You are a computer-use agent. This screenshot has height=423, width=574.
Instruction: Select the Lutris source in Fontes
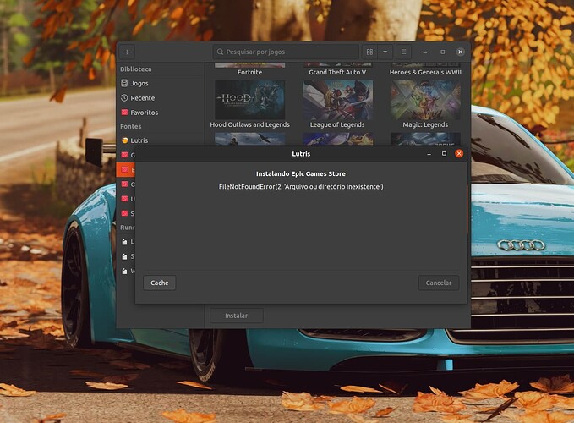pyautogui.click(x=160, y=140)
